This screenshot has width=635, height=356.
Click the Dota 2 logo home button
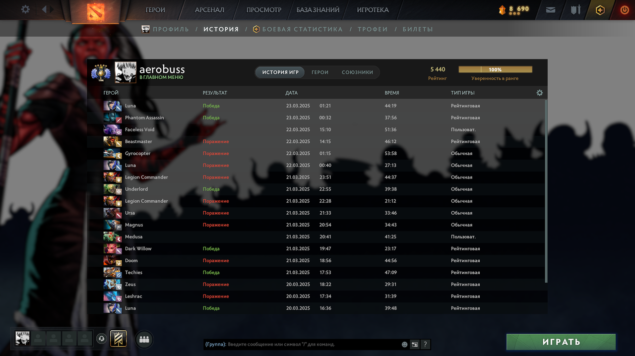click(x=95, y=11)
